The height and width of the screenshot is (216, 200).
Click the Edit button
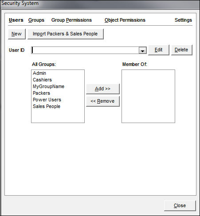tap(159, 50)
